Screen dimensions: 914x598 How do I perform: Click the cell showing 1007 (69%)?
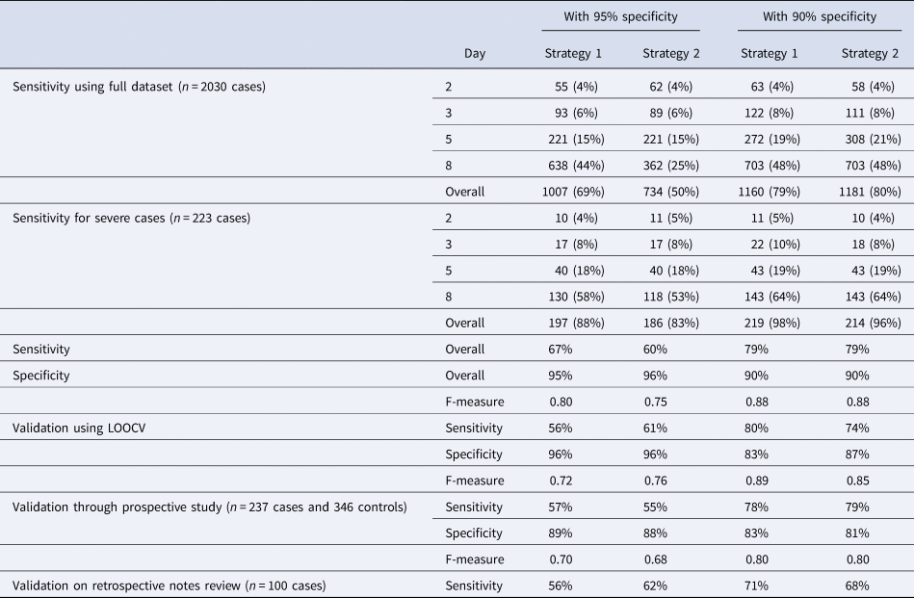point(572,192)
